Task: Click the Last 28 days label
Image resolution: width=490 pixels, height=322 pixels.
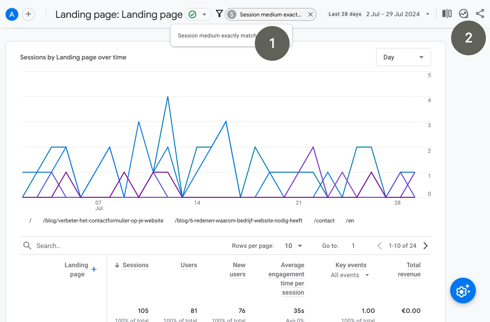Action: (345, 14)
